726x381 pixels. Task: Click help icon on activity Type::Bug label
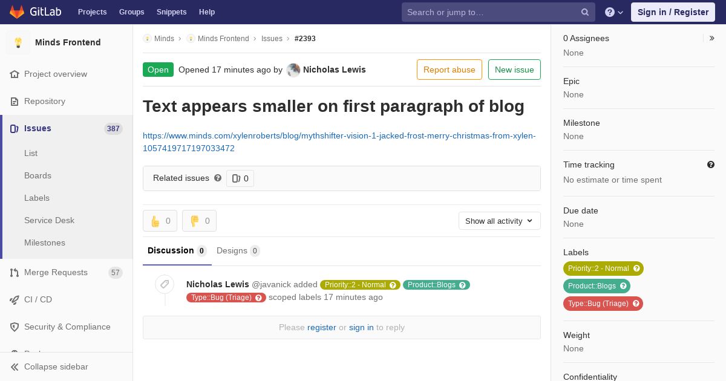tap(259, 298)
